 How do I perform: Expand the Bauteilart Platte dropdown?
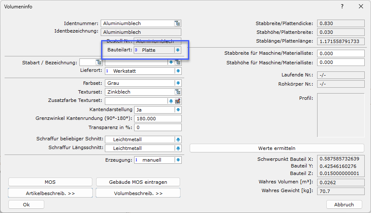click(x=178, y=50)
